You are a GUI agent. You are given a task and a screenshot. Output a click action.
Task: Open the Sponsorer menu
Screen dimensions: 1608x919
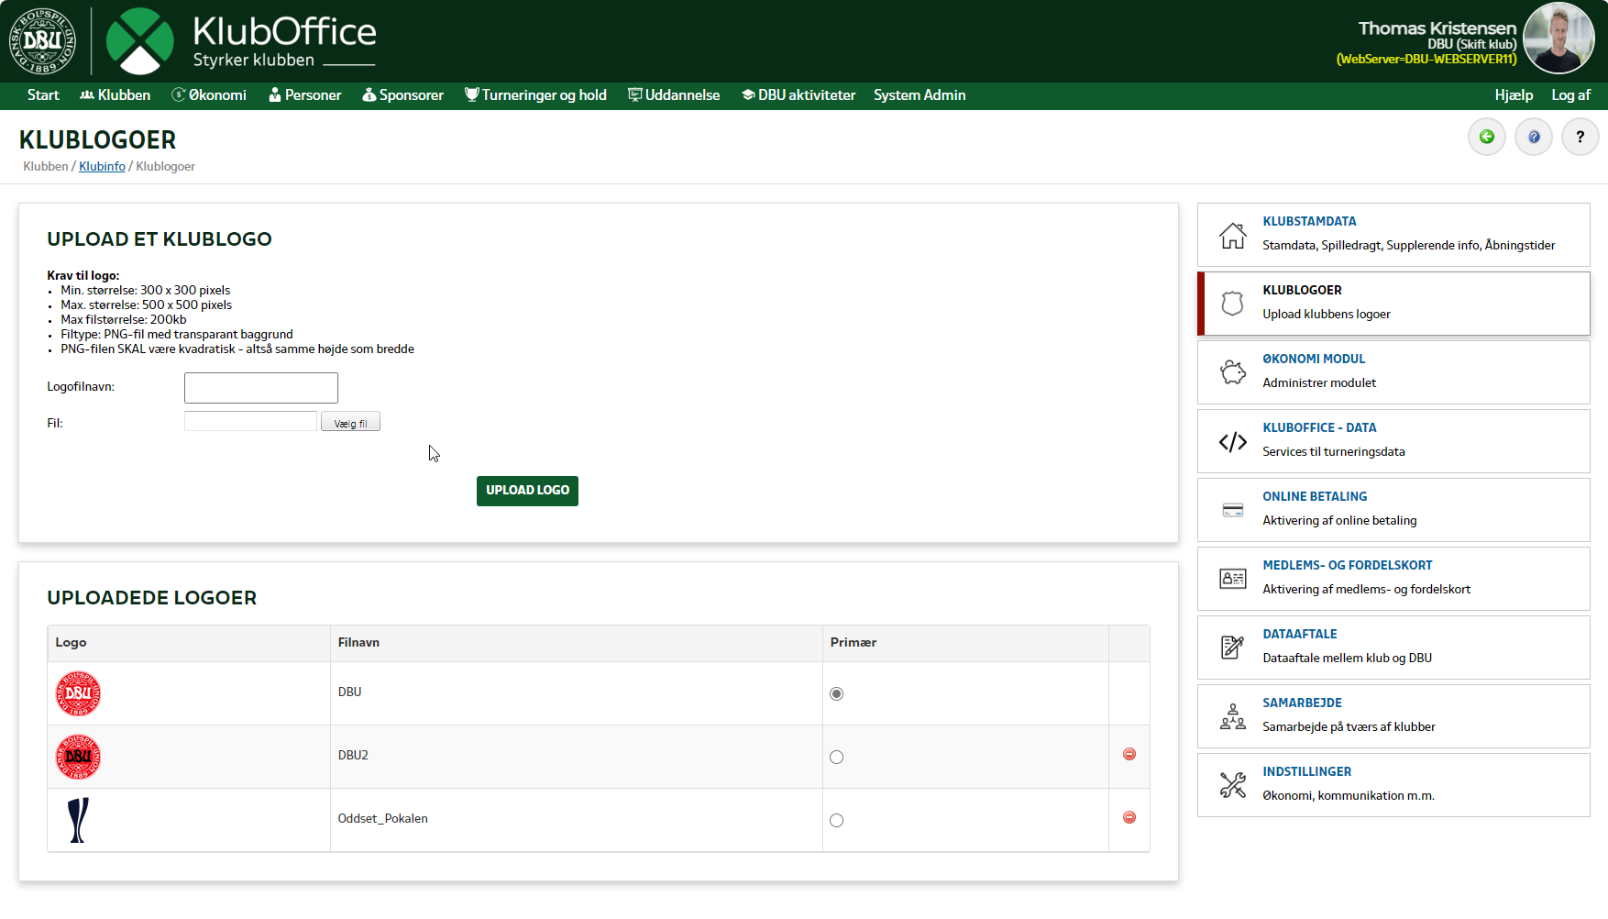pos(402,95)
